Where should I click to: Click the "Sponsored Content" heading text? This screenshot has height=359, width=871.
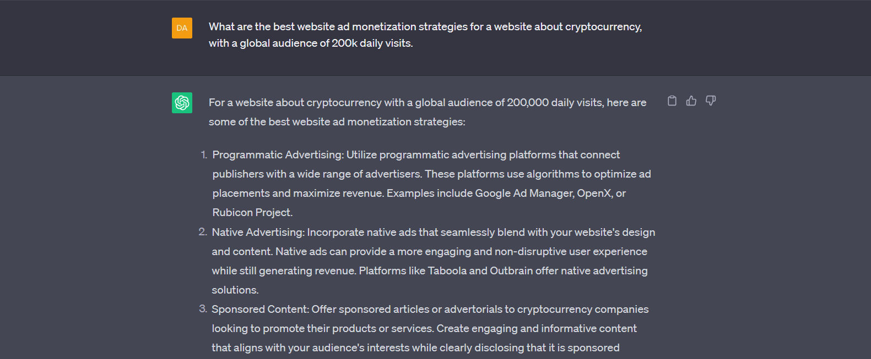pos(260,310)
